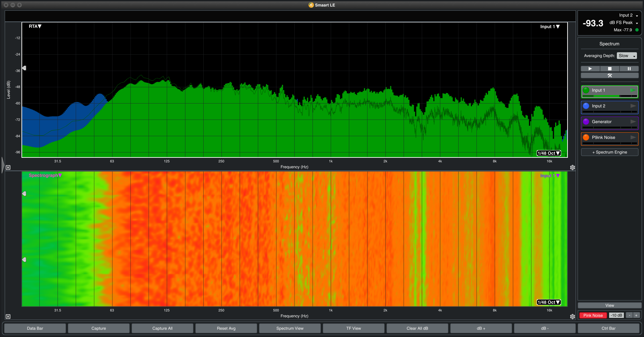The width and height of the screenshot is (644, 337).
Task: Pause spectrum measurement with the pause button
Action: 629,69
